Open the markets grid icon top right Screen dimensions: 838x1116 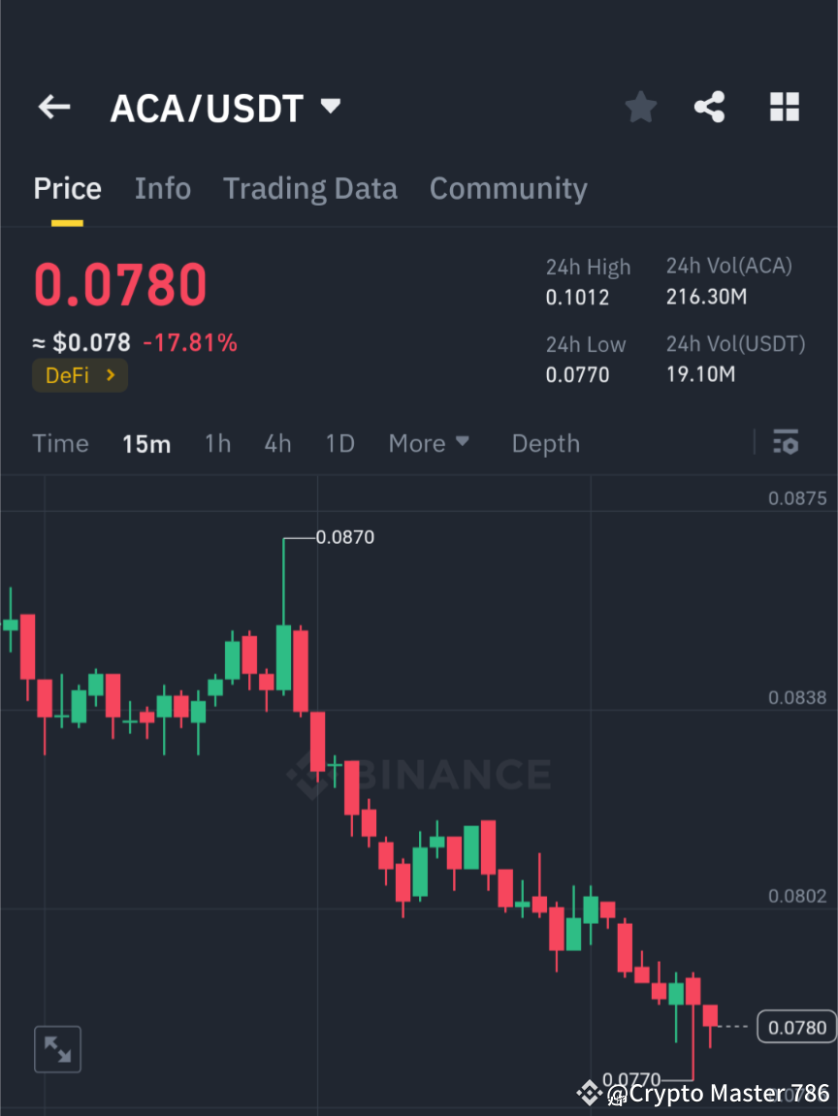(784, 107)
